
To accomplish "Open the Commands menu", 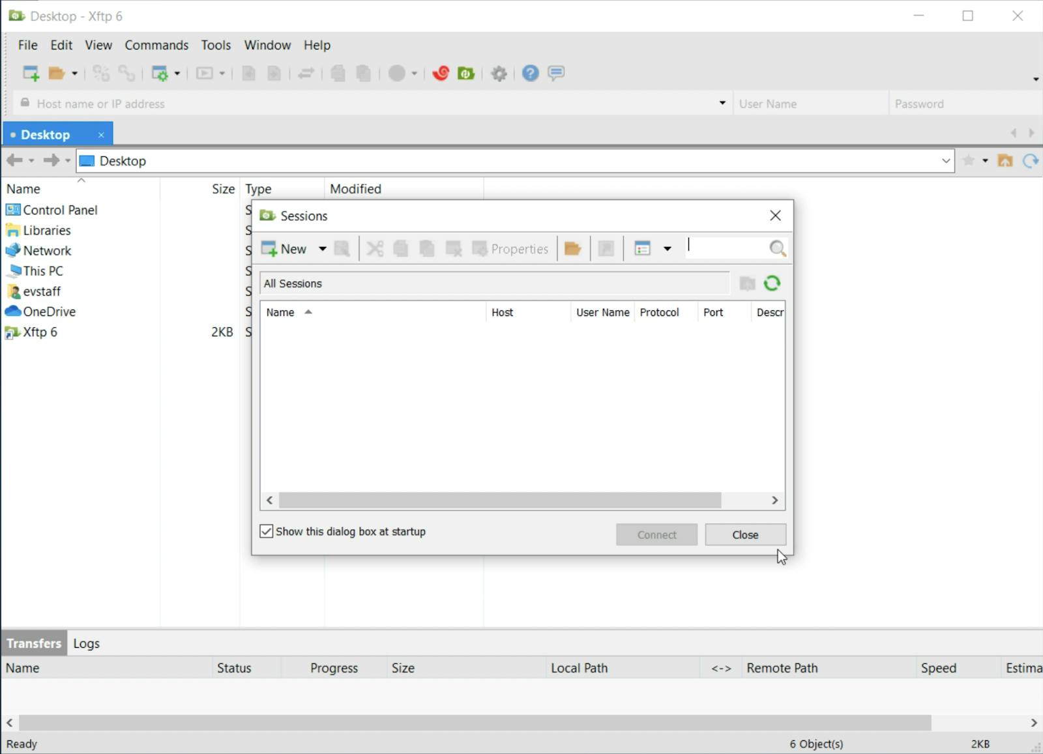I will coord(156,45).
